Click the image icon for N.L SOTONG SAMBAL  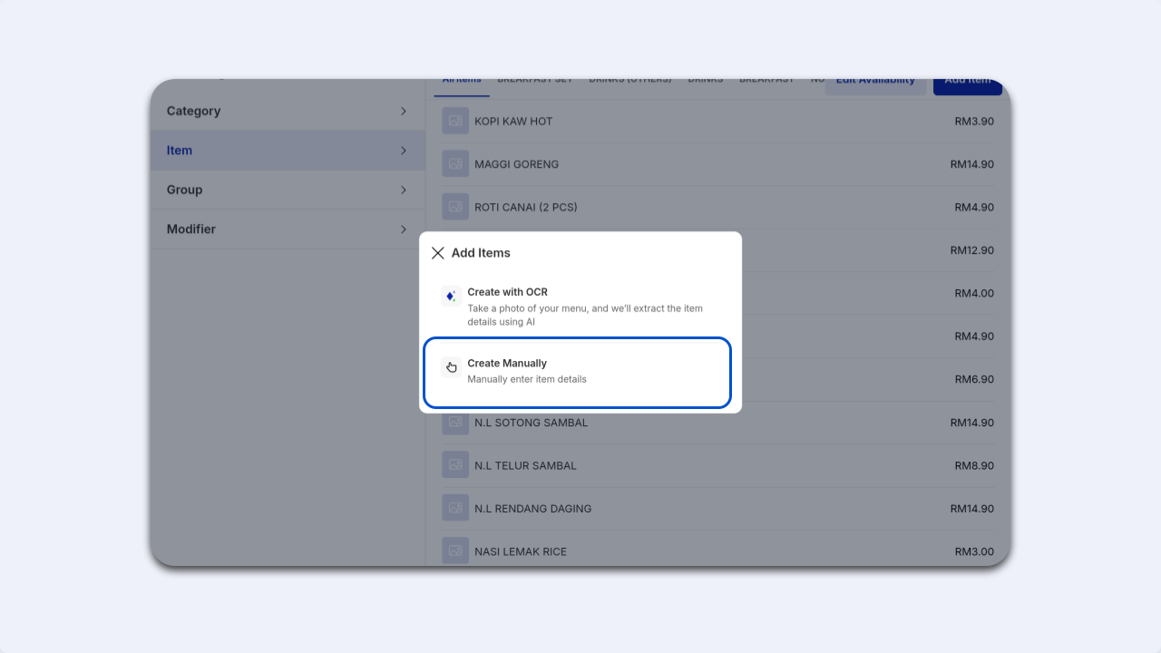[455, 423]
